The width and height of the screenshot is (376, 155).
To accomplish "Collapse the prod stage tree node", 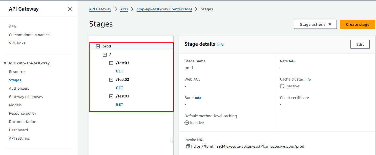I will [98, 46].
